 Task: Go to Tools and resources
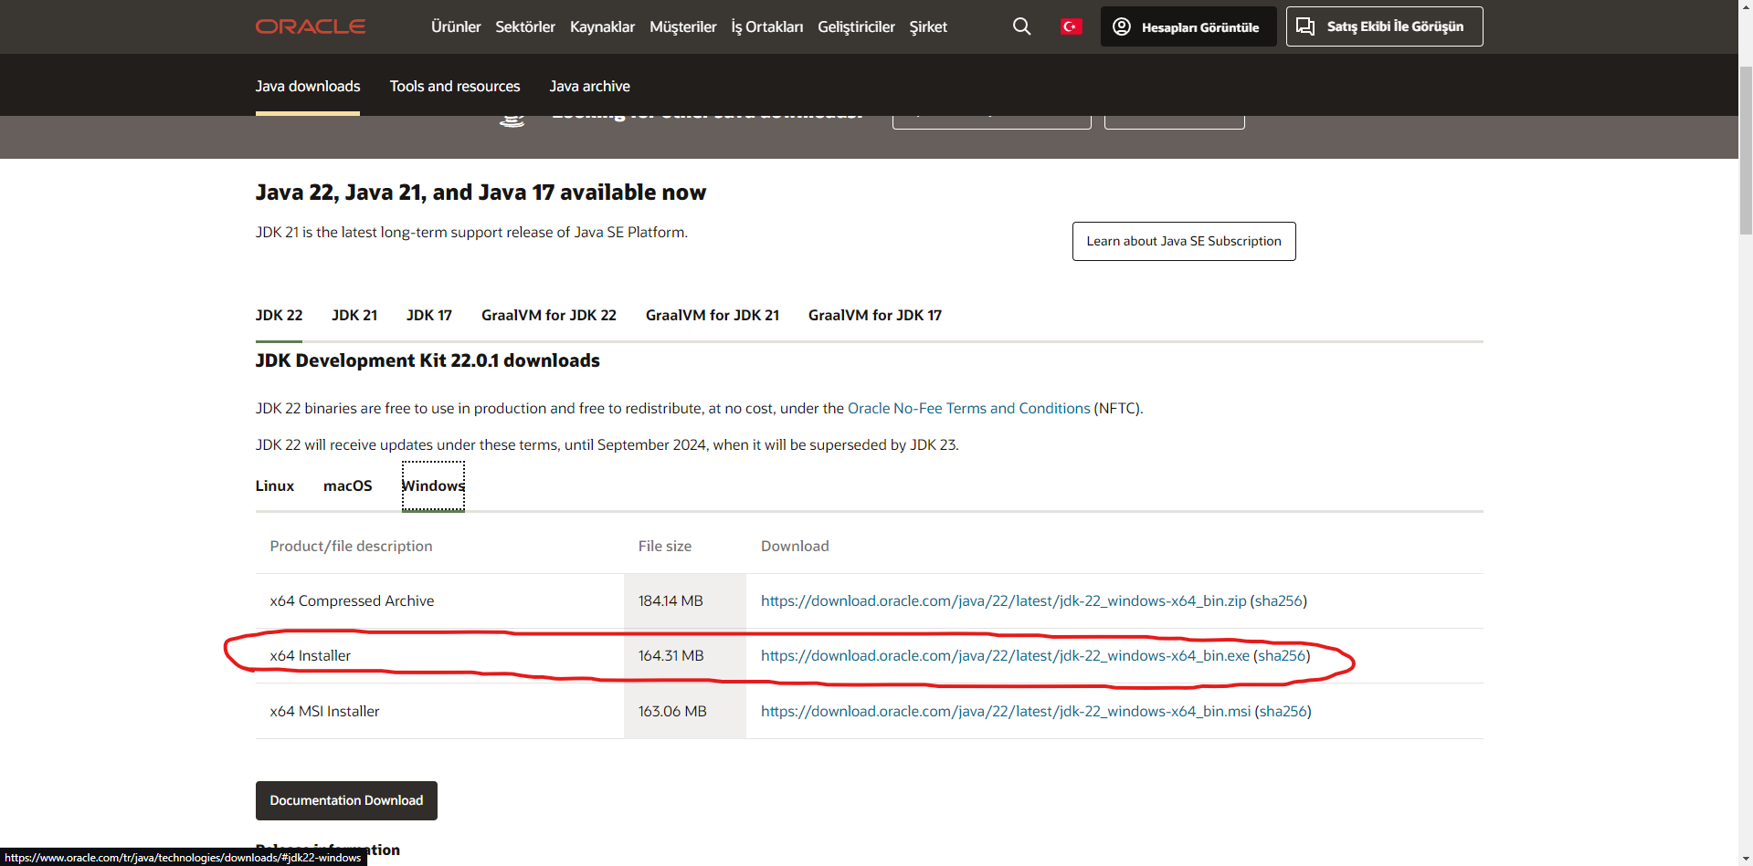[x=455, y=86]
